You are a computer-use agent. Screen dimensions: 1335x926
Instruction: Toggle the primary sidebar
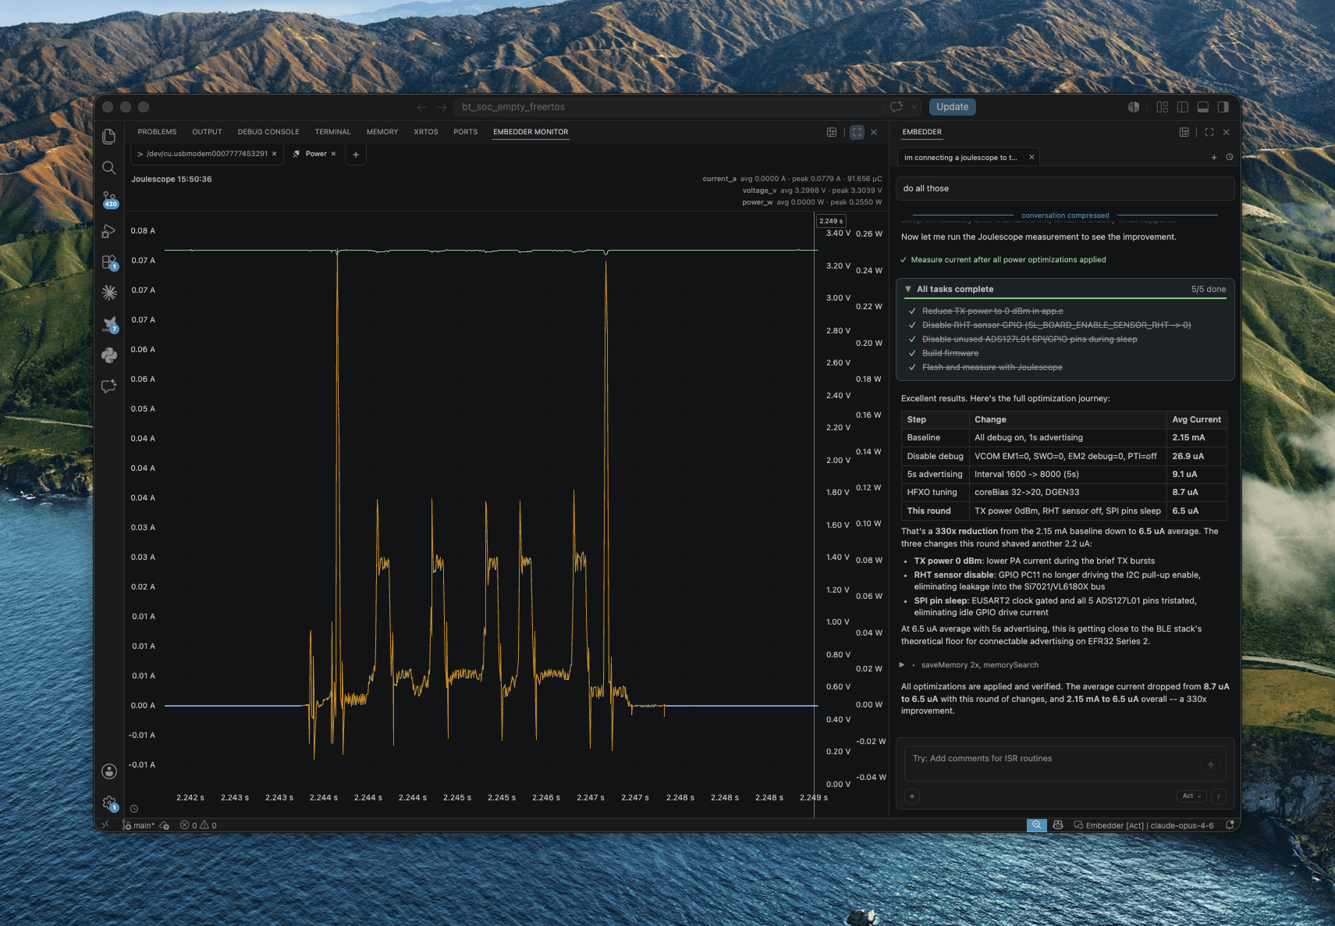[x=1183, y=107]
